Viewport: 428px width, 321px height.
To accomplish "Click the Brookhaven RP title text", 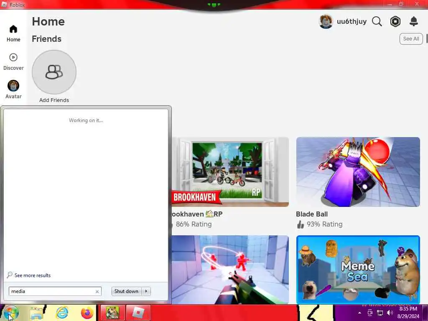I will coord(197,214).
